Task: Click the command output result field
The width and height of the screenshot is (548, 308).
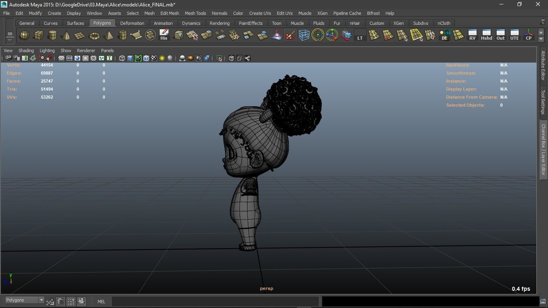Action: point(430,301)
